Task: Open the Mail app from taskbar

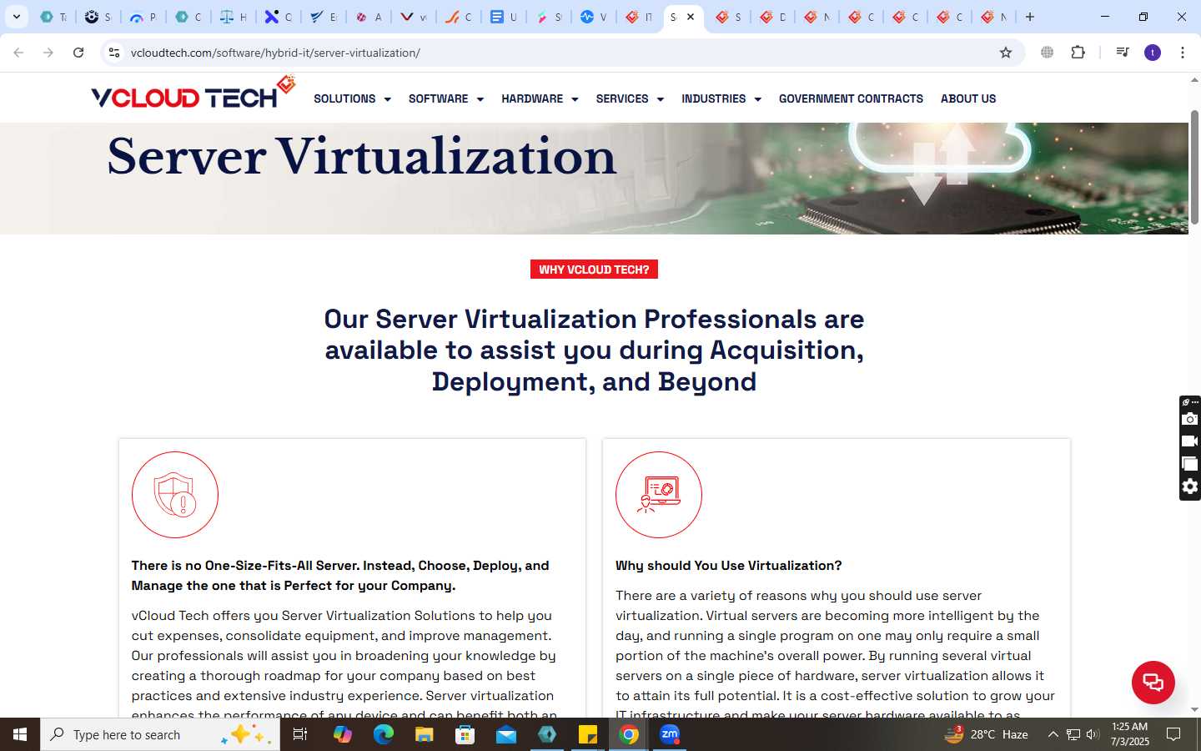Action: click(x=506, y=734)
